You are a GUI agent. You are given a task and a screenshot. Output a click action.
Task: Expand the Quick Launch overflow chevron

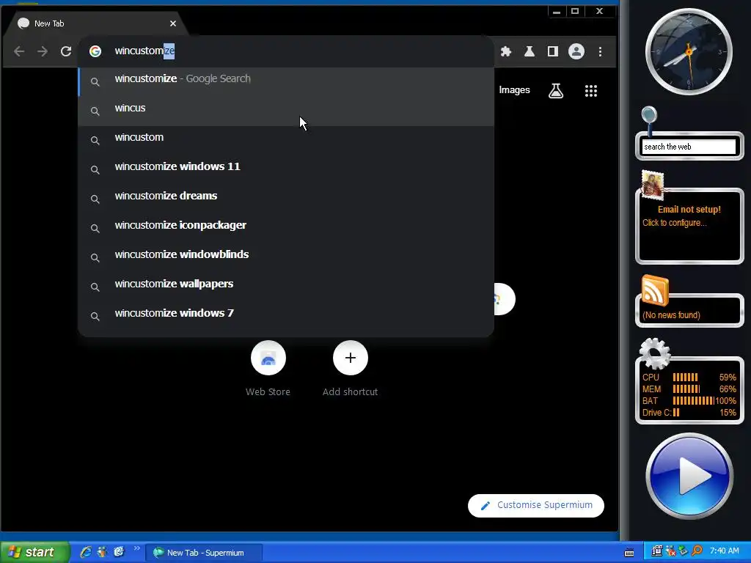click(x=136, y=548)
